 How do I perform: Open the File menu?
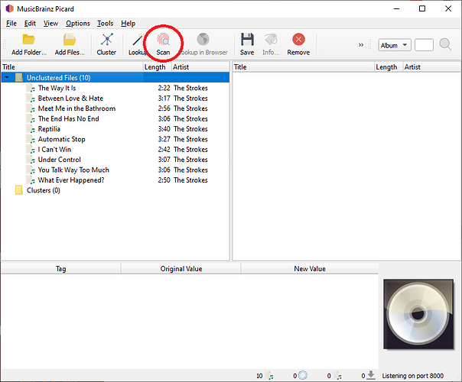click(x=11, y=23)
